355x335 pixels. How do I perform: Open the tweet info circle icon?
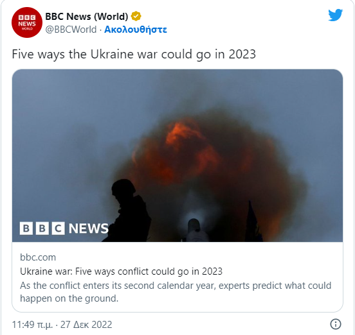click(336, 324)
